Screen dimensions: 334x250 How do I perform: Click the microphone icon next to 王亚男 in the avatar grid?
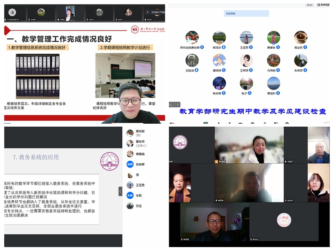(251, 47)
